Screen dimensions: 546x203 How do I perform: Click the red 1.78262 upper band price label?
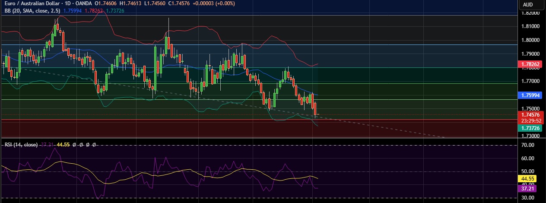[531, 64]
